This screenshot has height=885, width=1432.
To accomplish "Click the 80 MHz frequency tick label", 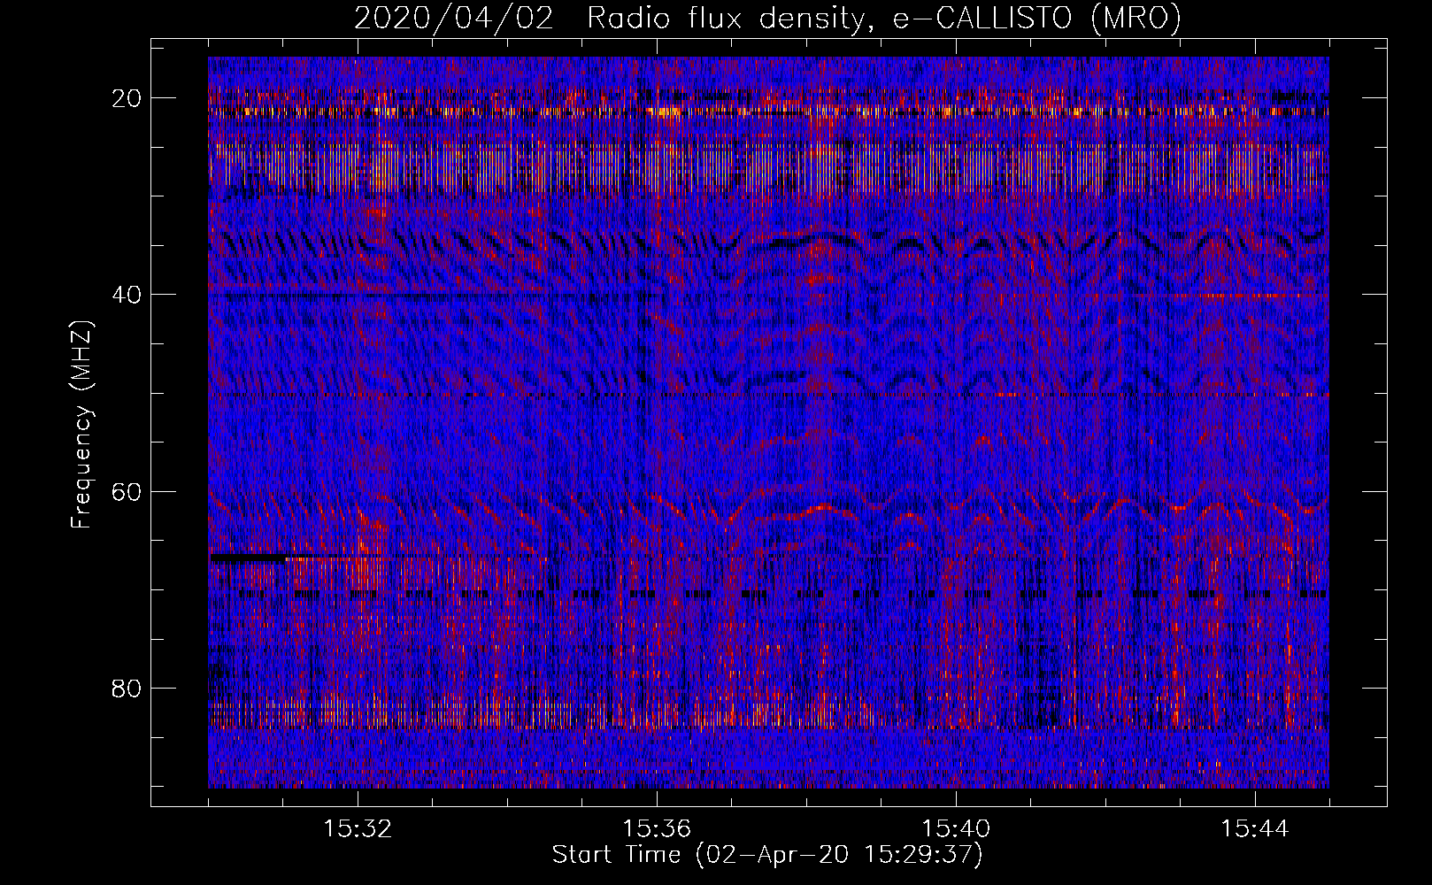I will (x=127, y=689).
